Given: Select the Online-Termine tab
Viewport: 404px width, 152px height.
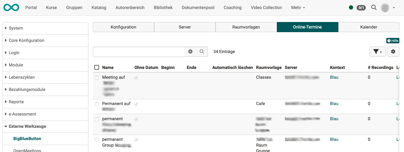Looking at the screenshot, I should point(307,27).
